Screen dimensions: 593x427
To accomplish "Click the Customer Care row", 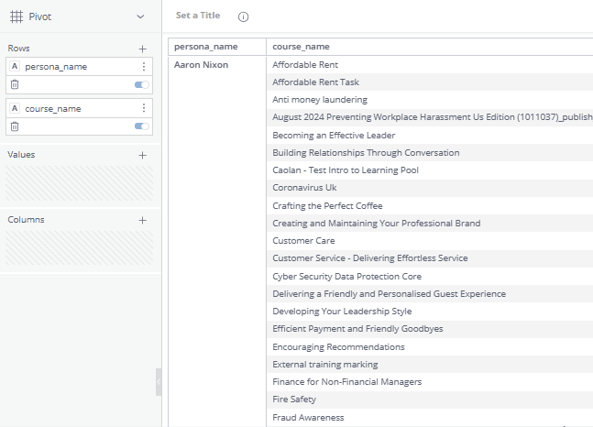I will coord(430,241).
